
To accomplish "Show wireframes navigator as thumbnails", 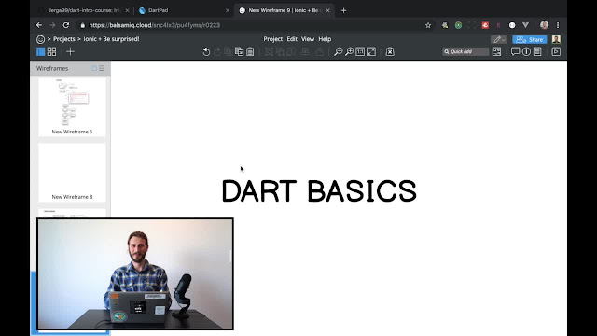I will tap(94, 68).
